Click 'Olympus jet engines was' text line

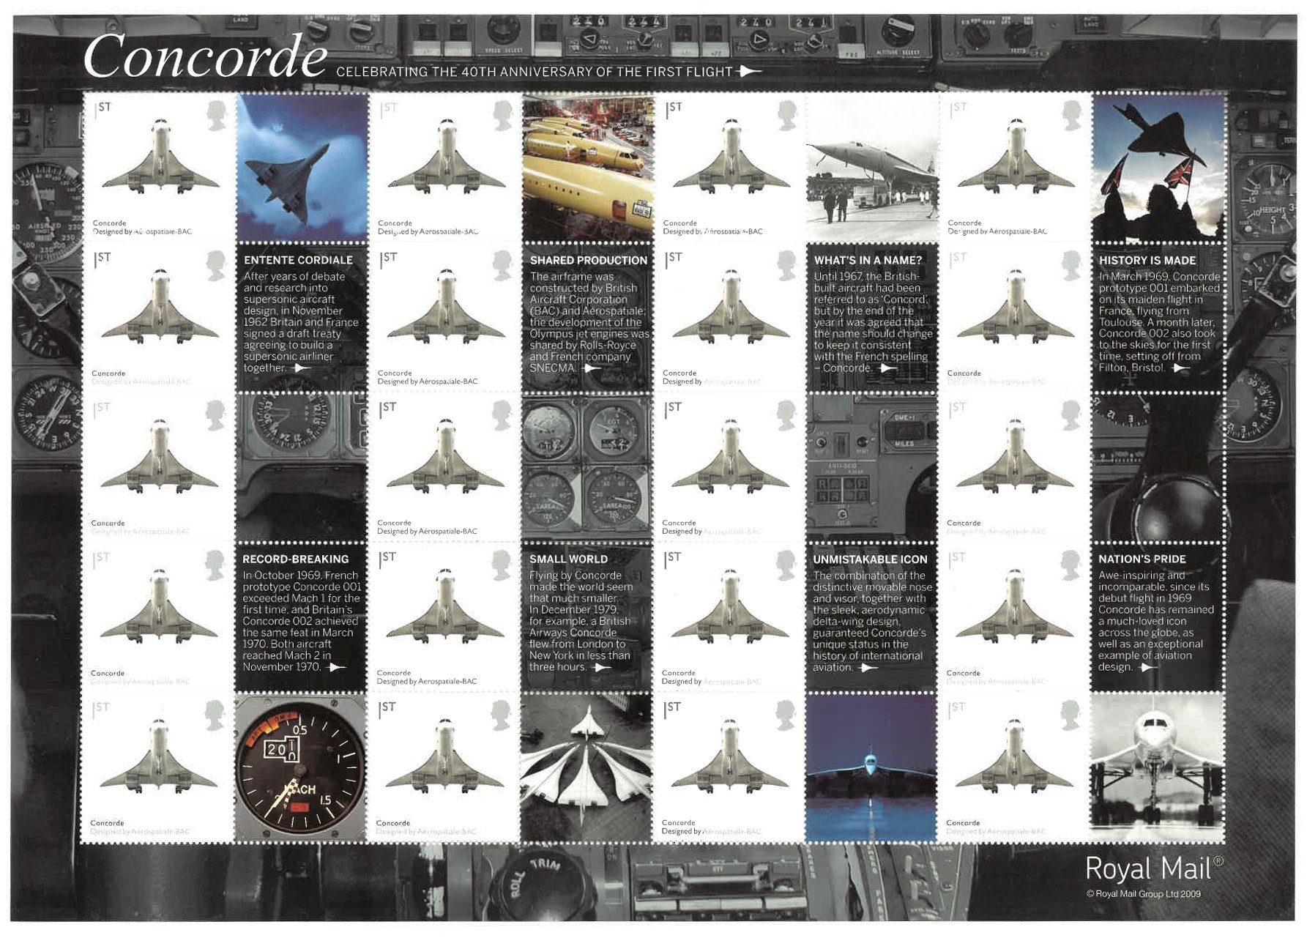click(x=589, y=334)
